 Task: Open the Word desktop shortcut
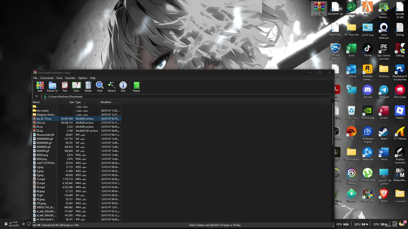click(x=384, y=154)
